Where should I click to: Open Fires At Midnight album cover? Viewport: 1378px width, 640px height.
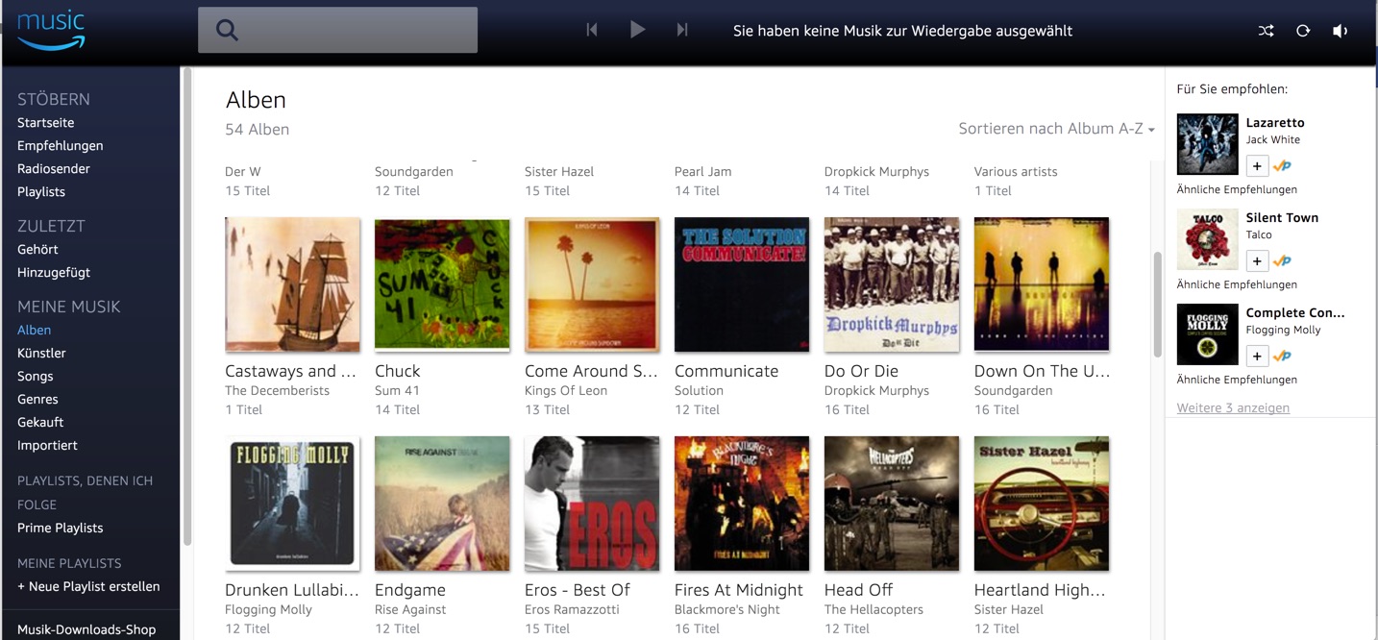click(x=742, y=504)
